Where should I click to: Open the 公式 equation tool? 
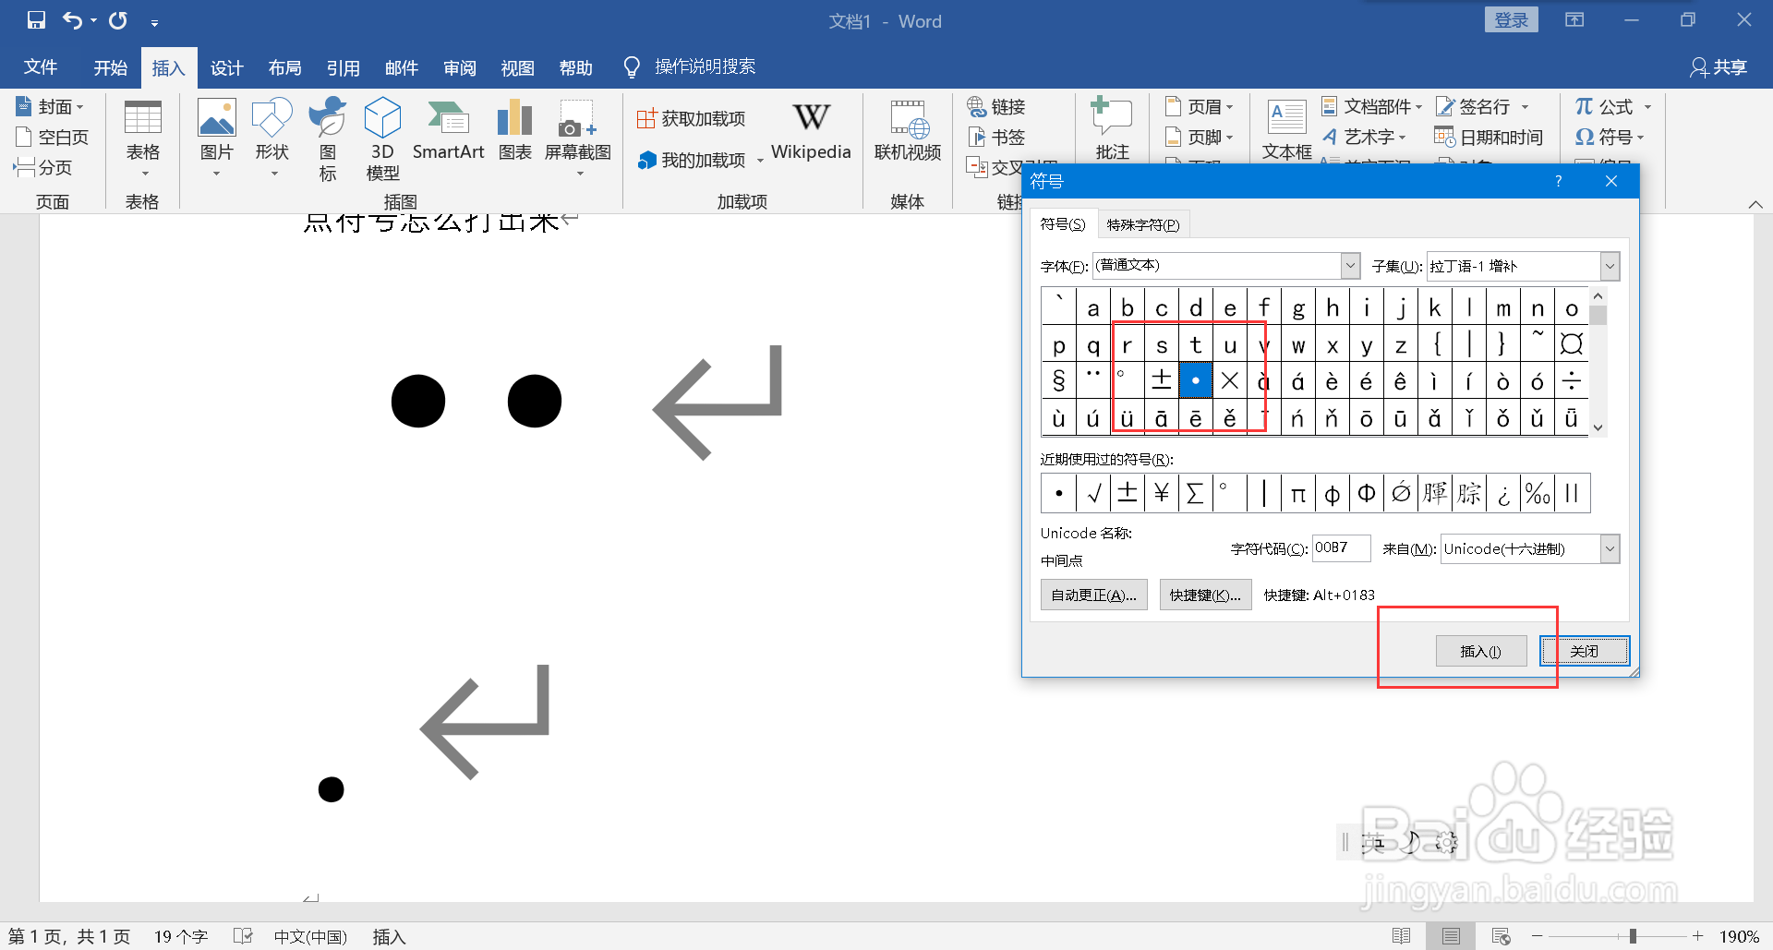click(1607, 106)
